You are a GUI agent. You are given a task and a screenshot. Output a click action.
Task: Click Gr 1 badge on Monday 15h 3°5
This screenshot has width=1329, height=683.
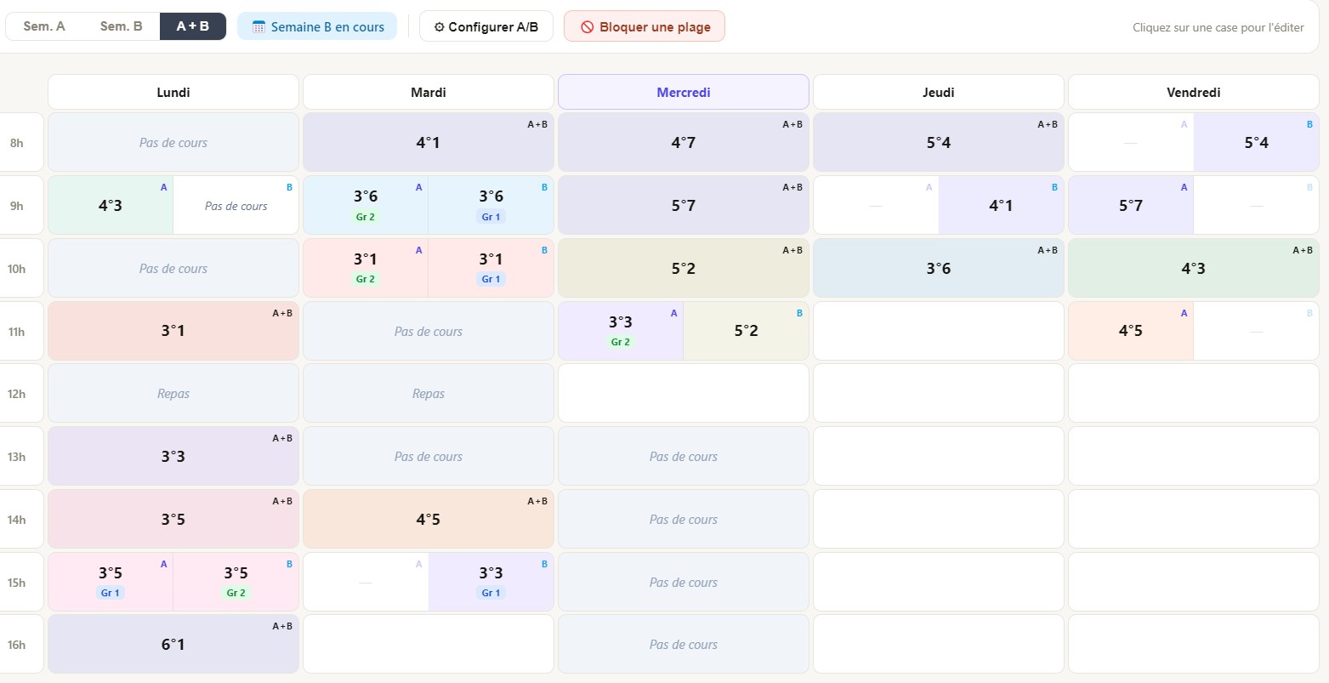111,593
